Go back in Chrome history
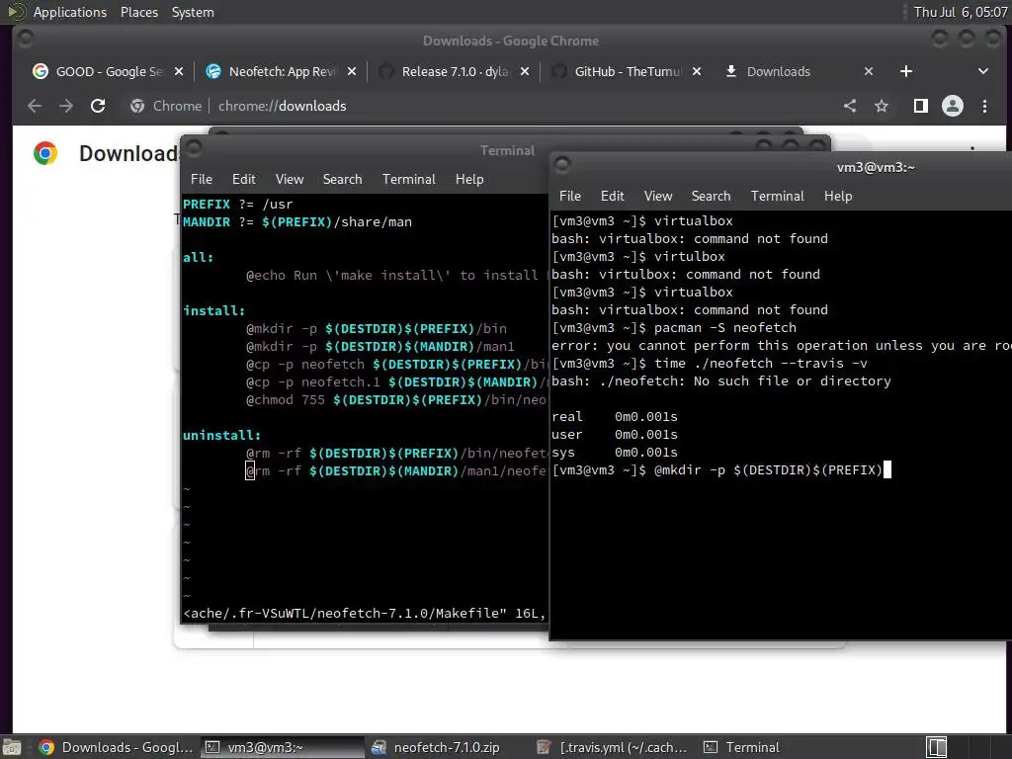Screen dimensions: 1012x759 point(35,106)
